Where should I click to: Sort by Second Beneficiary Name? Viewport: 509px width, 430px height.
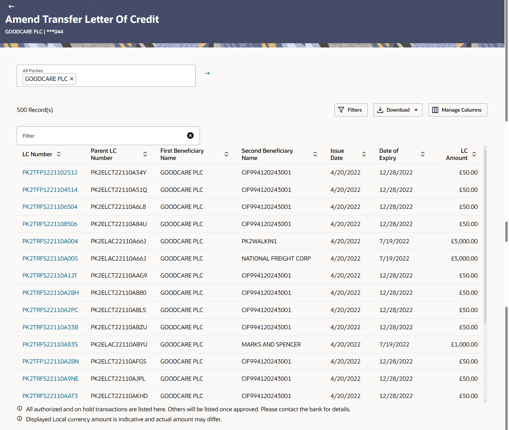(x=315, y=154)
